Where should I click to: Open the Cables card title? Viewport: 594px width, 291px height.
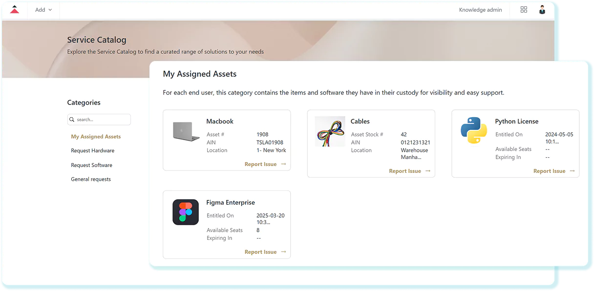(360, 121)
